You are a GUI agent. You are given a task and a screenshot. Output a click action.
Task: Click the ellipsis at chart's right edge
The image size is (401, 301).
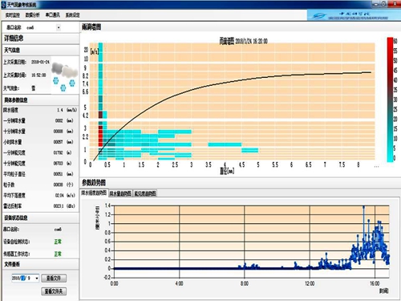pyautogui.click(x=376, y=166)
